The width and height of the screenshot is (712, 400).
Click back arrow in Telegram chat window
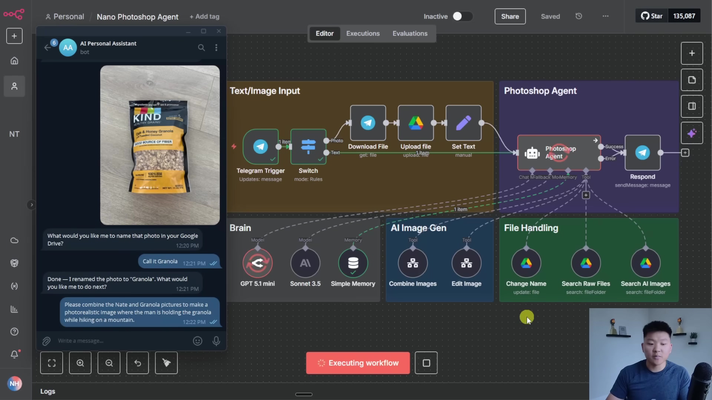pos(47,48)
